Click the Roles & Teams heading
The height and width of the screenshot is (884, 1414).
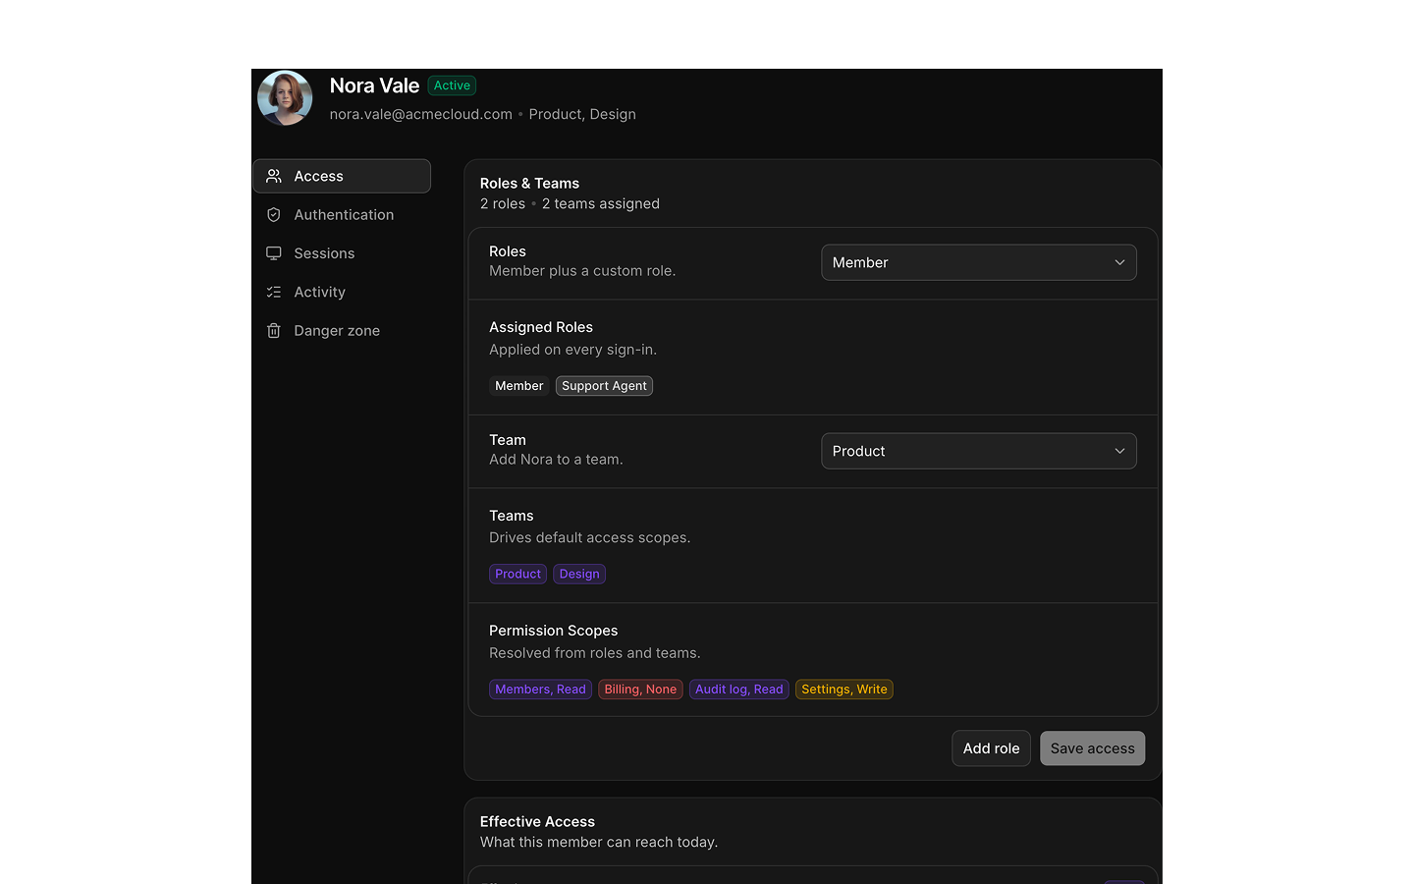tap(529, 184)
